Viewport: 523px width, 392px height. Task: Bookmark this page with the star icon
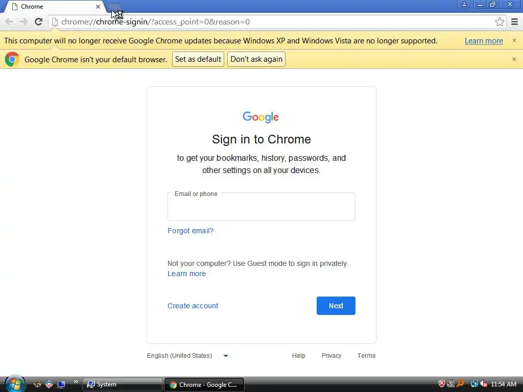click(x=500, y=21)
